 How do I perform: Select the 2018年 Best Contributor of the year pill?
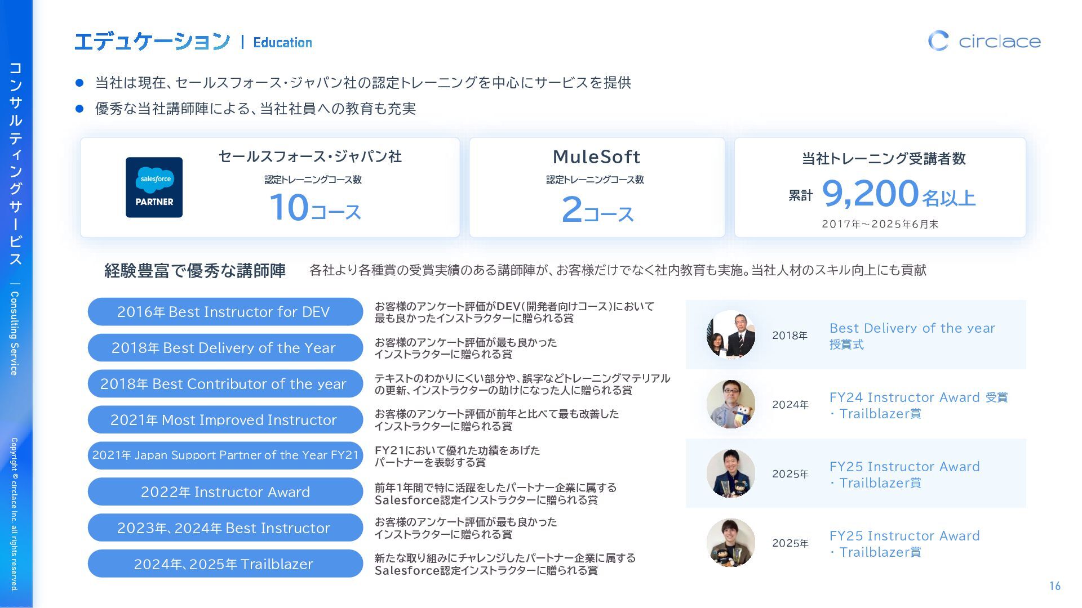pos(225,383)
